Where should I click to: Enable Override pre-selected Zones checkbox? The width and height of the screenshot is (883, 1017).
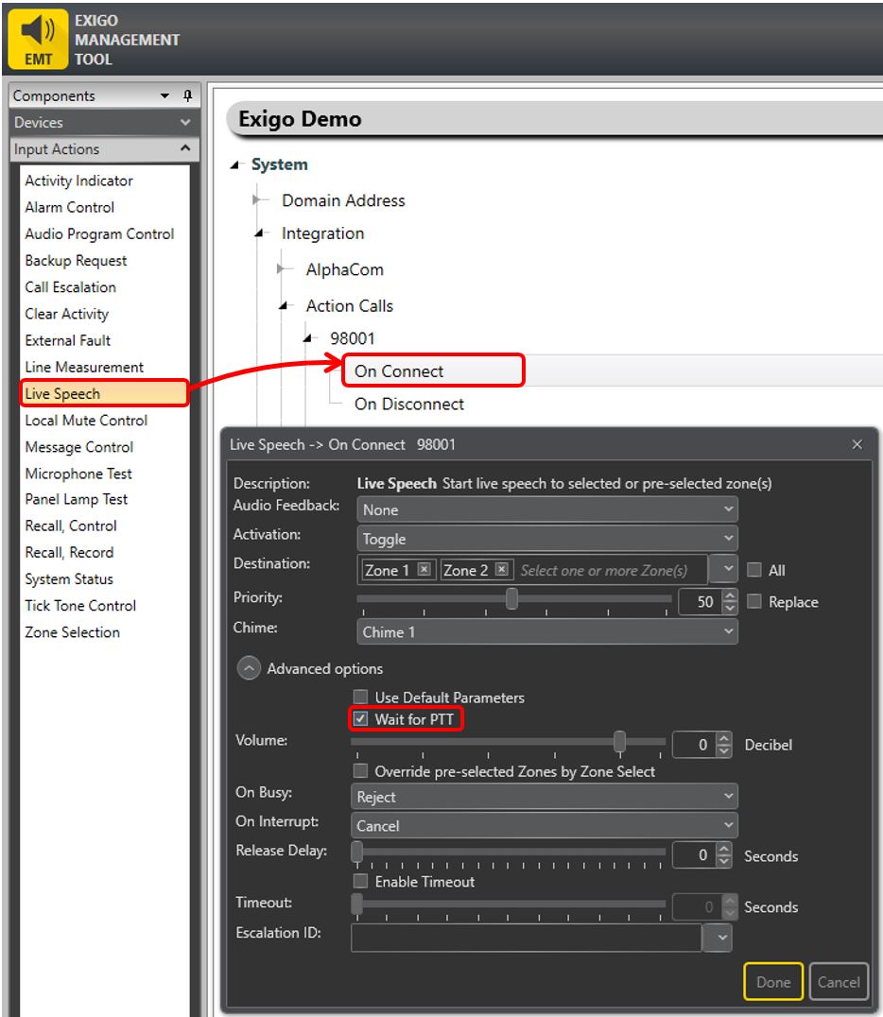(x=360, y=770)
